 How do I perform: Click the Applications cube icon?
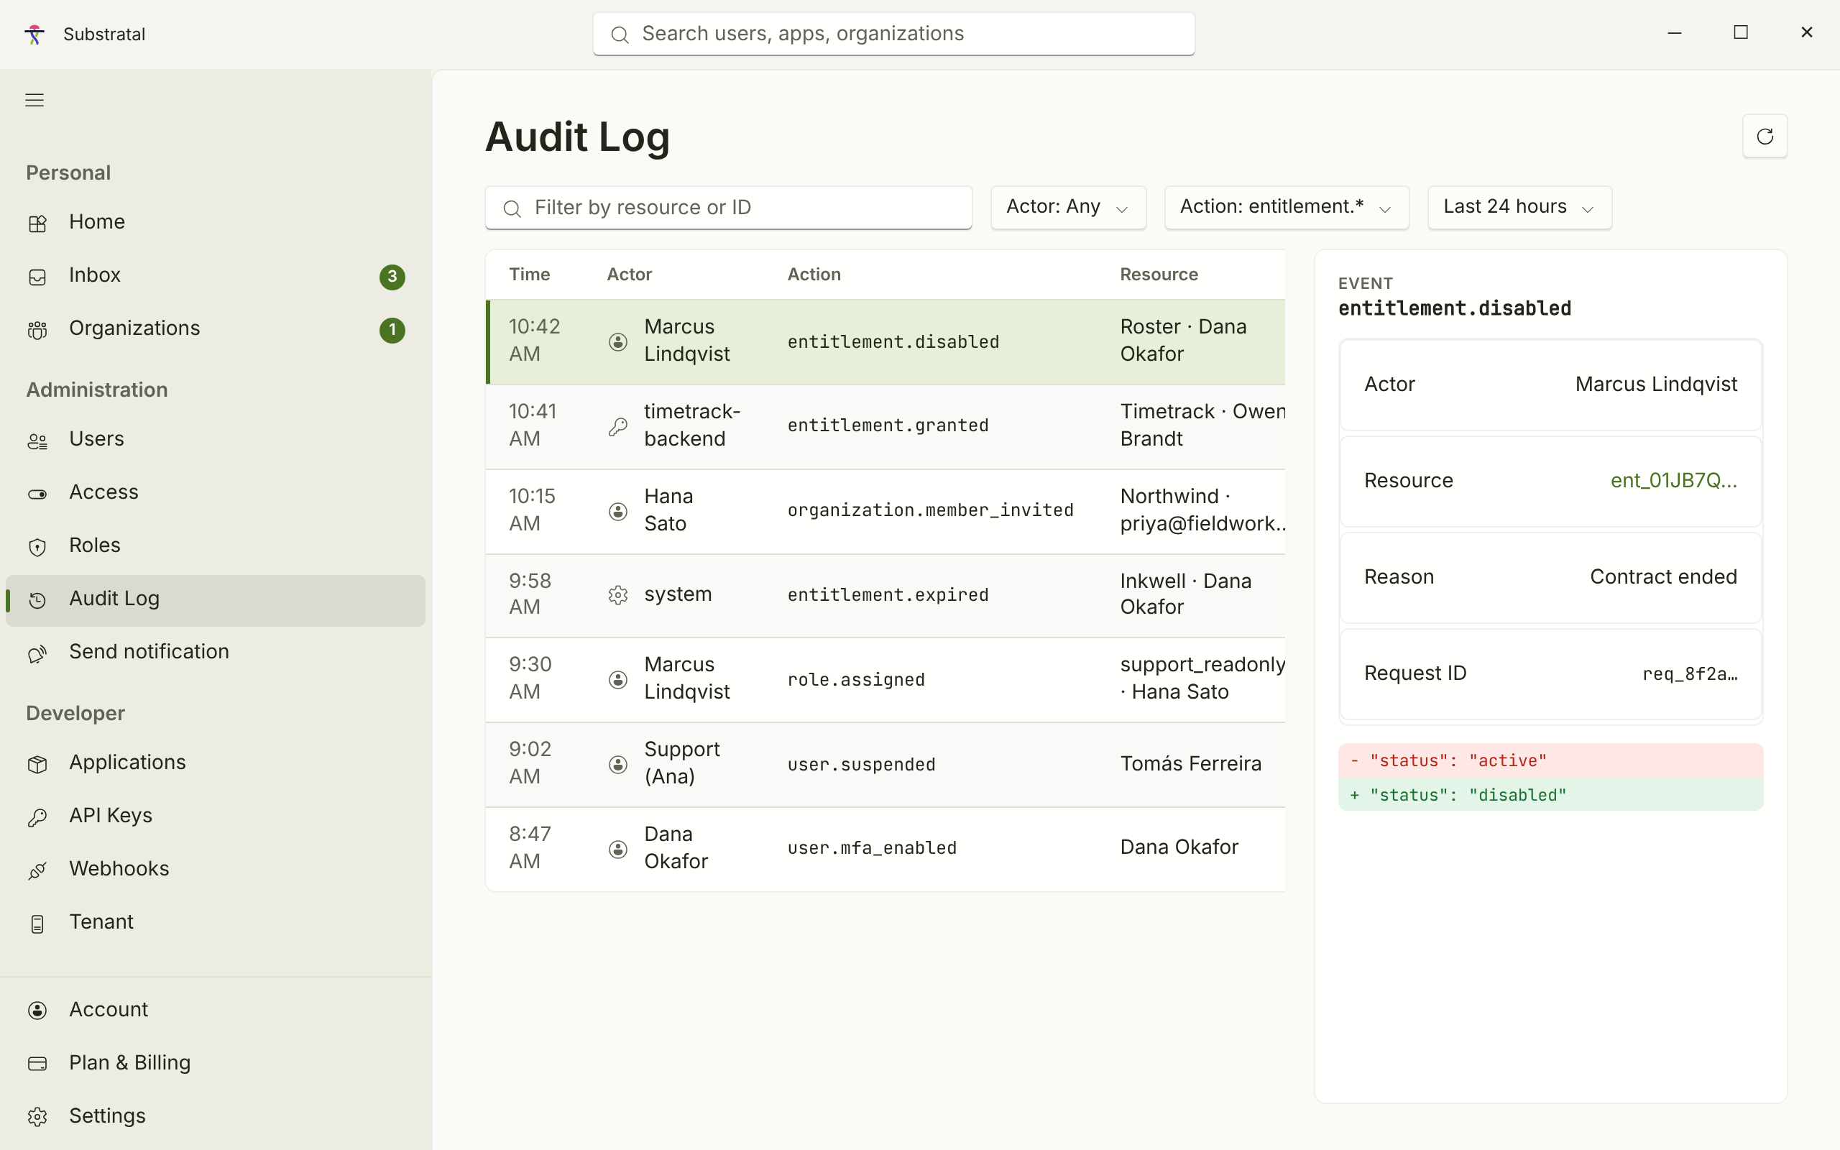(37, 763)
